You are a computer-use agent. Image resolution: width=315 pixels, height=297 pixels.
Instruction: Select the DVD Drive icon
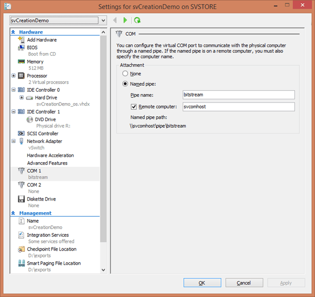29,120
